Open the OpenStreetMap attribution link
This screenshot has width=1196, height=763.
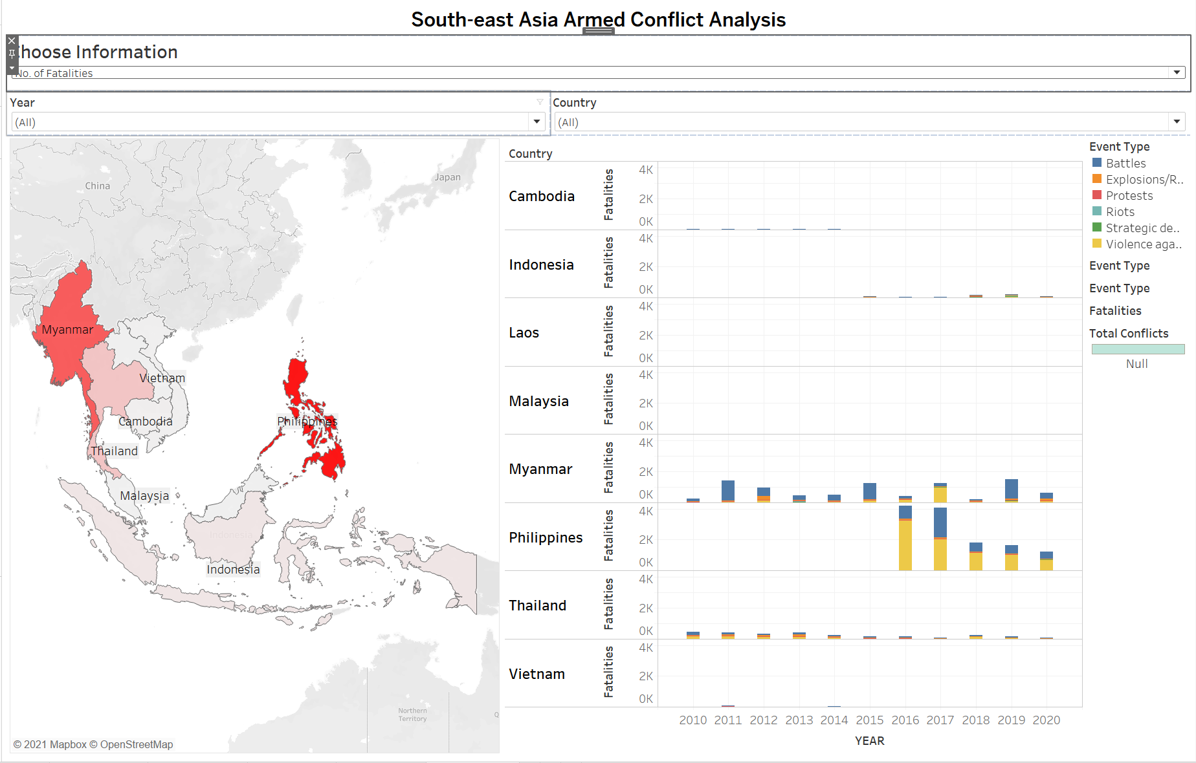(x=136, y=744)
